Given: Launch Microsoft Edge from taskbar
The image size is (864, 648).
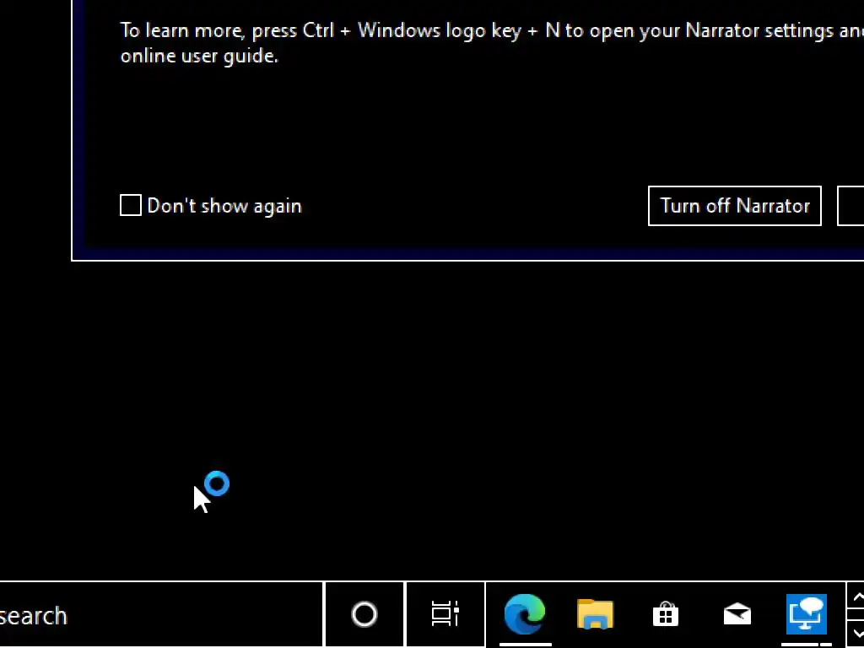Looking at the screenshot, I should (525, 614).
